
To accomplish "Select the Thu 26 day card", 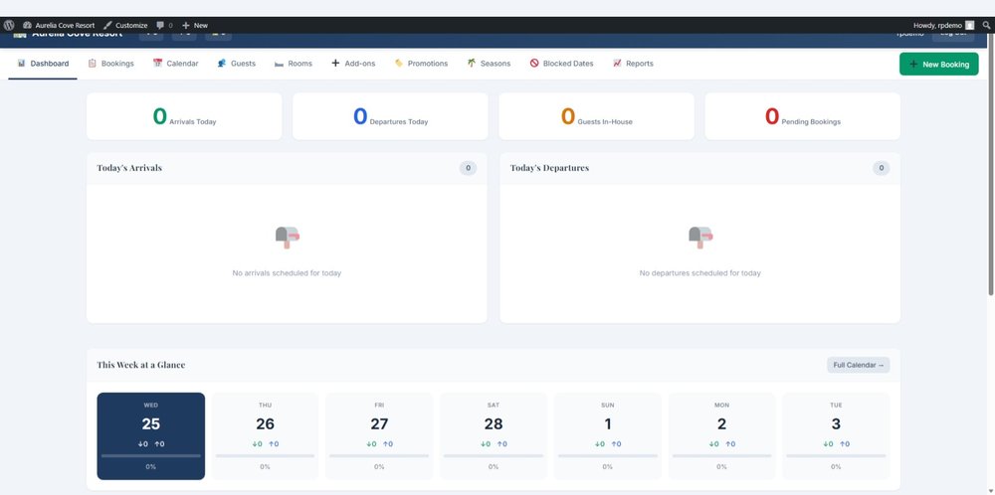I will click(x=265, y=436).
